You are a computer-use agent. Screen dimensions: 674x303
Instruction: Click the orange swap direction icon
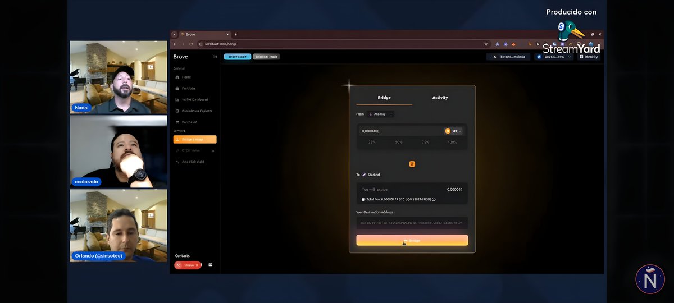pos(412,164)
